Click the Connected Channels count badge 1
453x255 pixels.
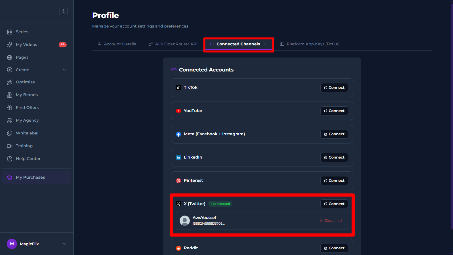(265, 44)
